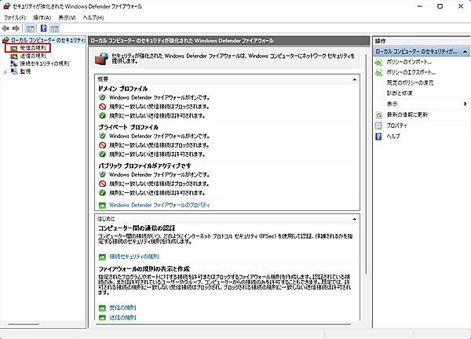This screenshot has height=339, width=471.
Task: Click green shield icon under ドメイン プロファイル
Action: click(x=102, y=97)
